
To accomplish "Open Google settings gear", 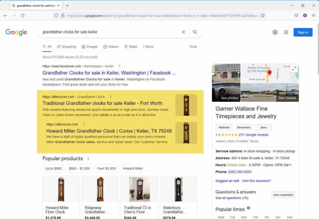I will 275,32.
